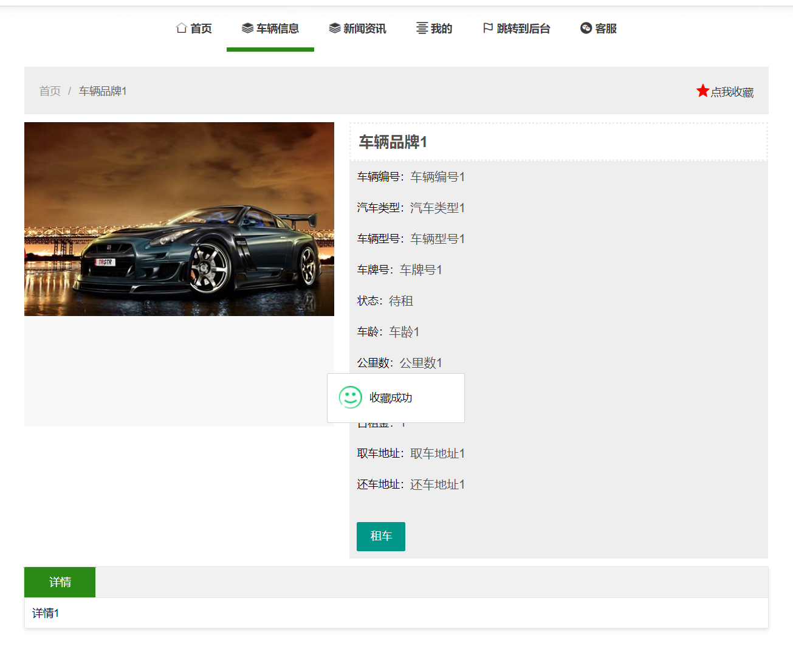Open the 我的 menu item
Viewport: 793px width, 657px height.
coord(434,29)
